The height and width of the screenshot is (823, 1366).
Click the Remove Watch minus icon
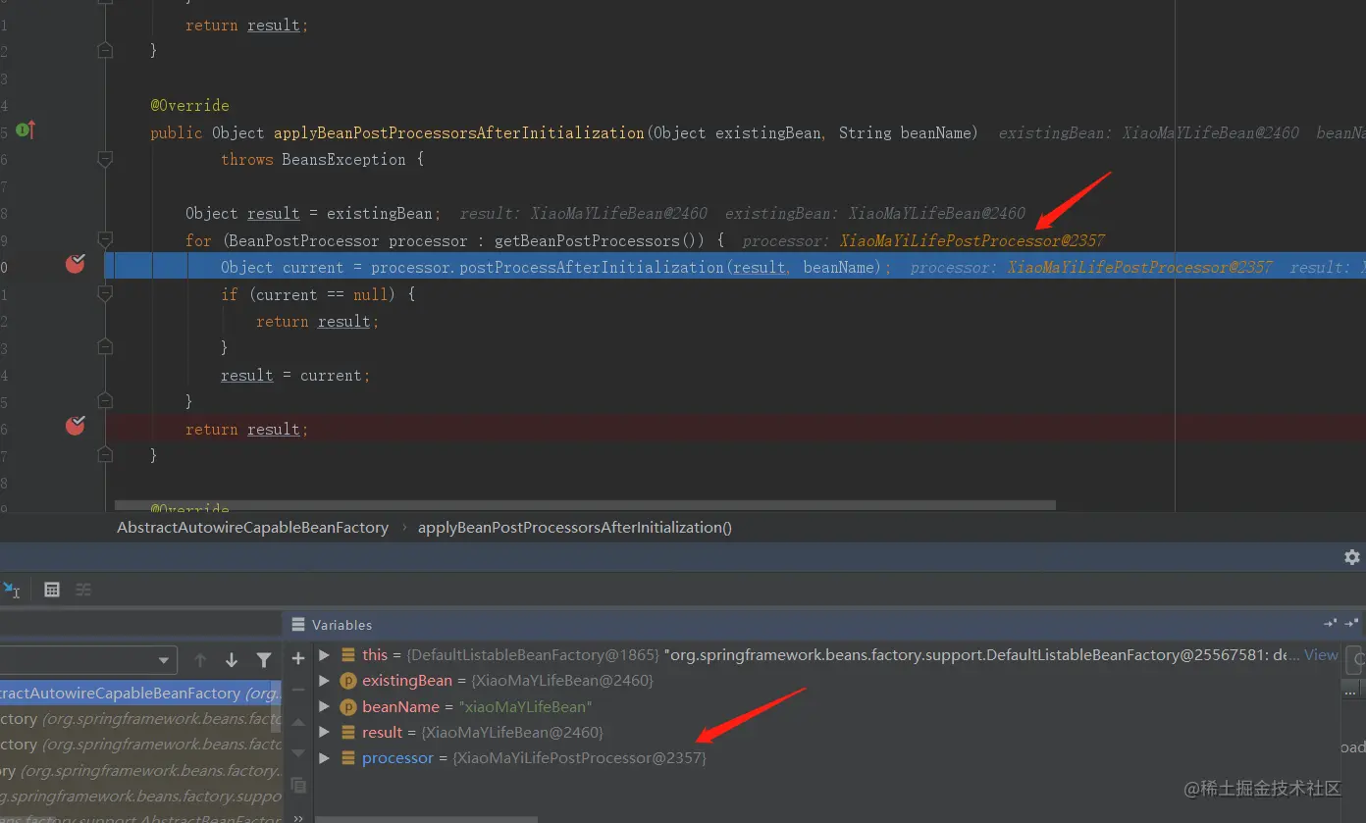coord(298,690)
